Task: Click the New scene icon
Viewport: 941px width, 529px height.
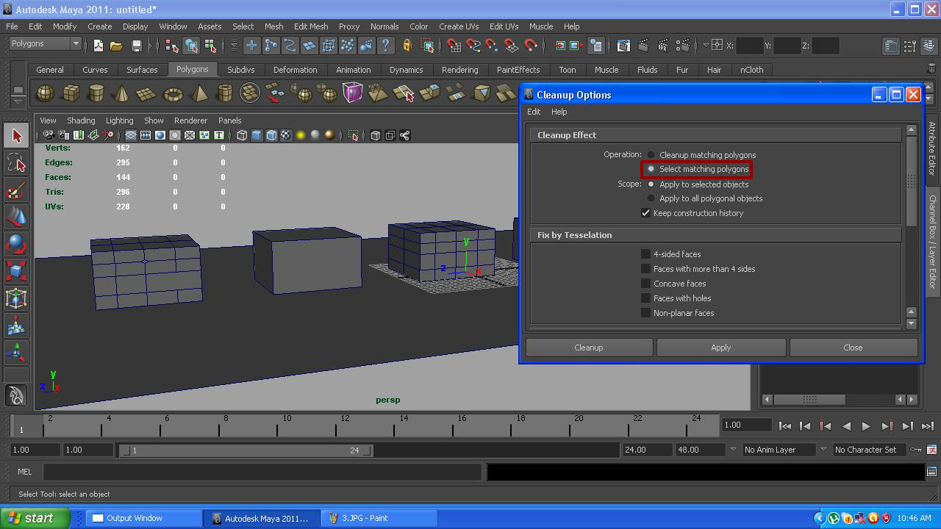Action: point(98,46)
